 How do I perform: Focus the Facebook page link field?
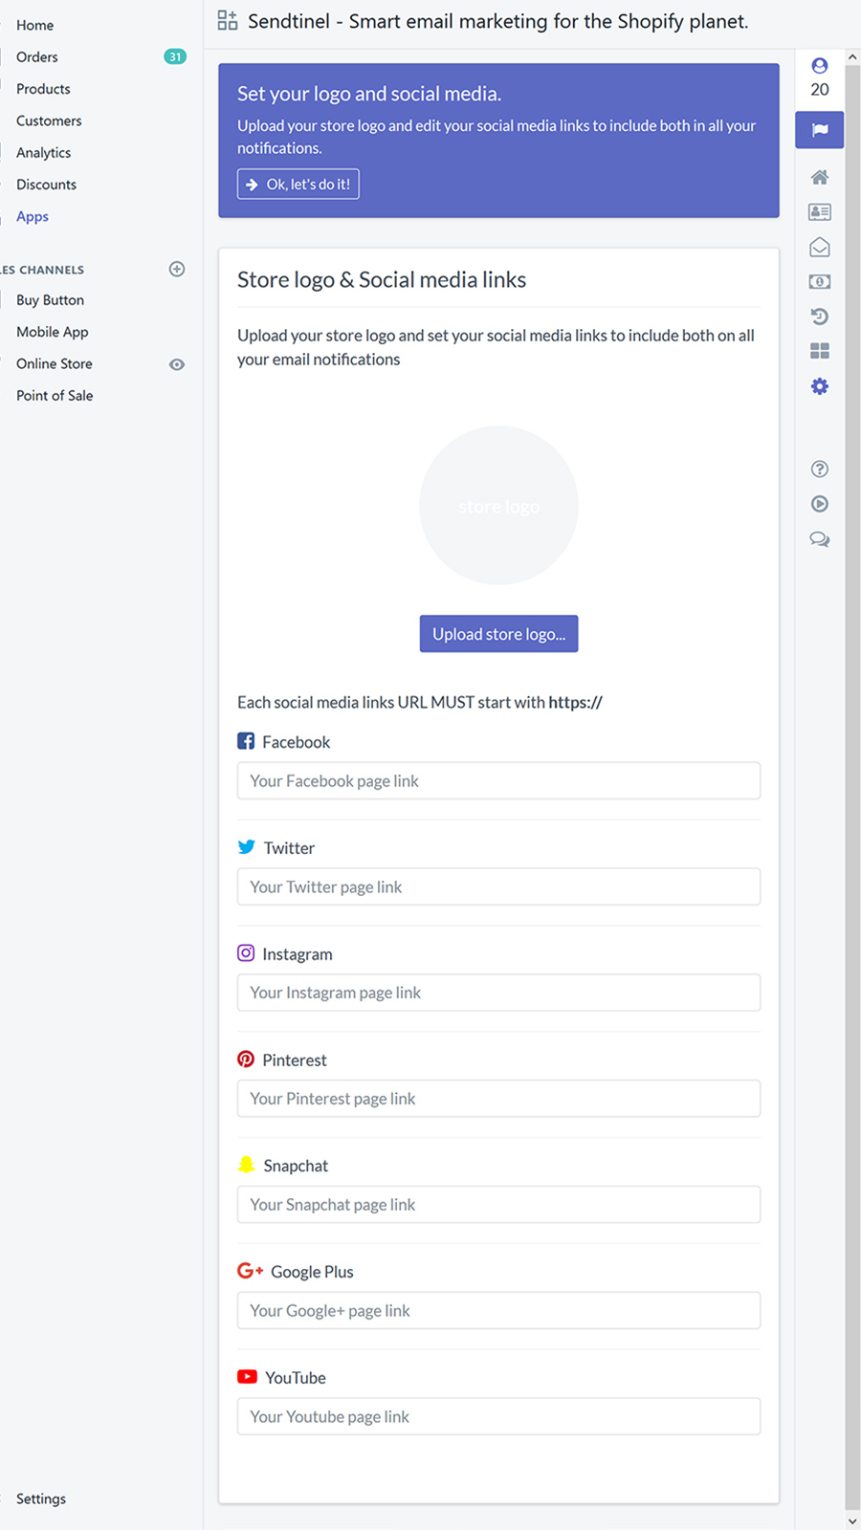point(498,781)
